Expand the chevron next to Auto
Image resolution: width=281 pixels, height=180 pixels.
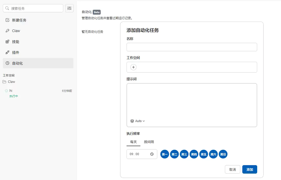click(143, 121)
